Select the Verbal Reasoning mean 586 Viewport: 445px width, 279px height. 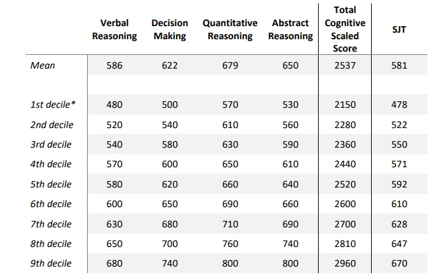pyautogui.click(x=115, y=65)
